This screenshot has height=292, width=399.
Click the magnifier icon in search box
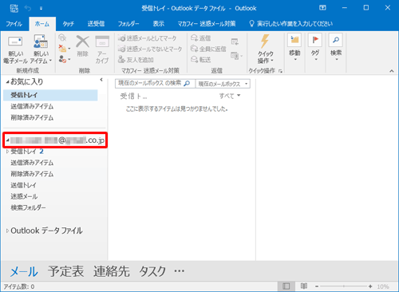[187, 83]
